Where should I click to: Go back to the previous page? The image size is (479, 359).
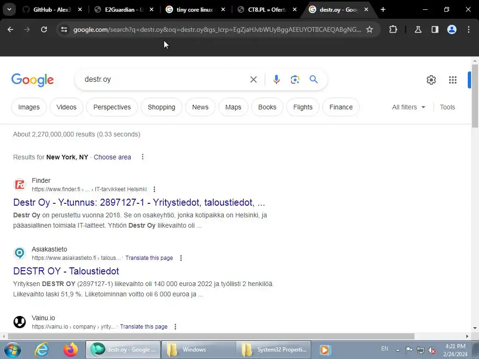click(10, 29)
